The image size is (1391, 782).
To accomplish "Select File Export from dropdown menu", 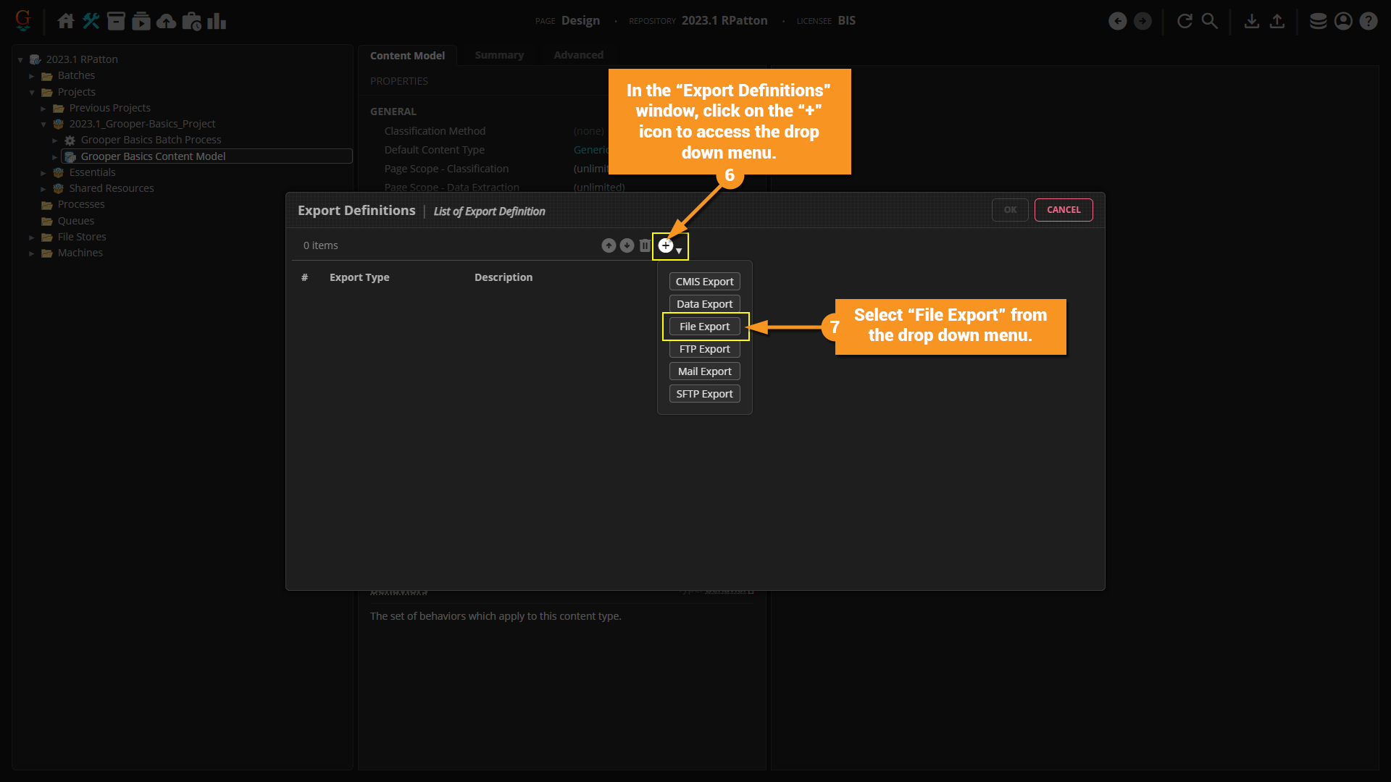I will tap(704, 327).
